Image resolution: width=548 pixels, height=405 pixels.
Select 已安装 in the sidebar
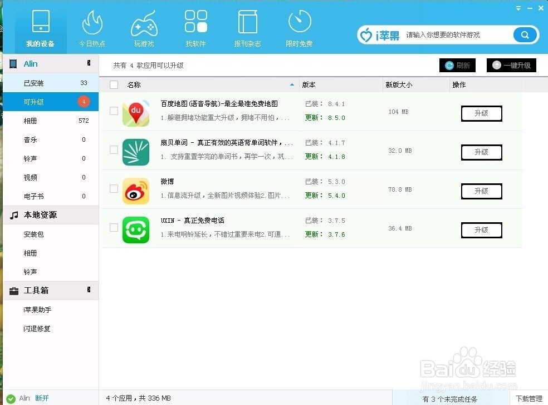[51, 83]
